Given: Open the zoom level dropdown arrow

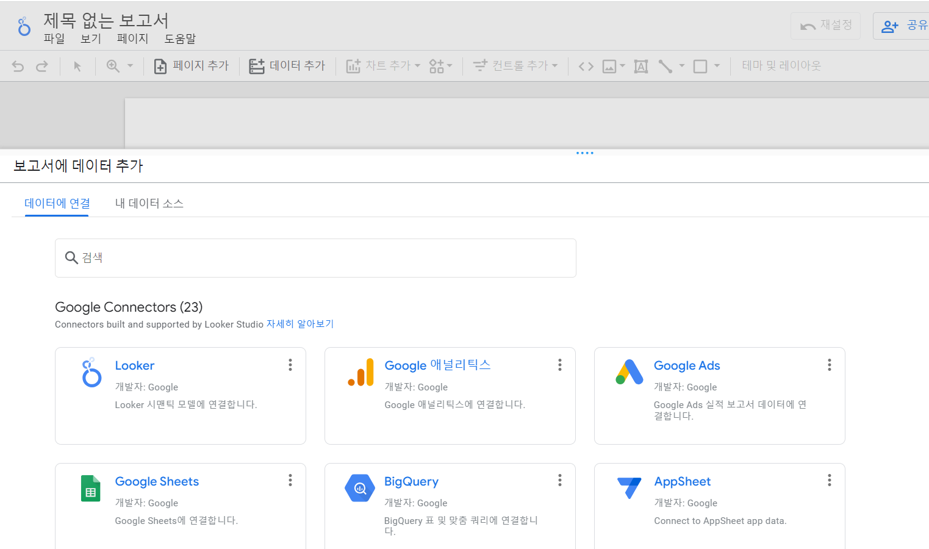Looking at the screenshot, I should [x=130, y=66].
